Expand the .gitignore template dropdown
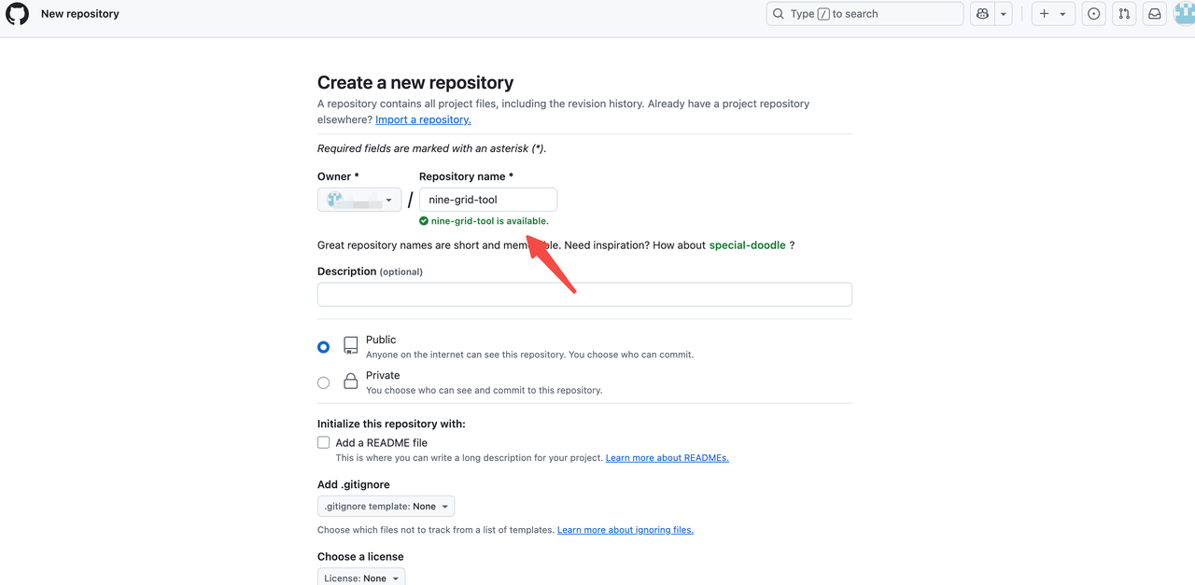The height and width of the screenshot is (585, 1195). [x=386, y=507]
